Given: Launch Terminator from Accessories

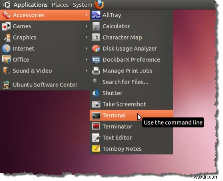Looking at the screenshot, I should point(131,126).
